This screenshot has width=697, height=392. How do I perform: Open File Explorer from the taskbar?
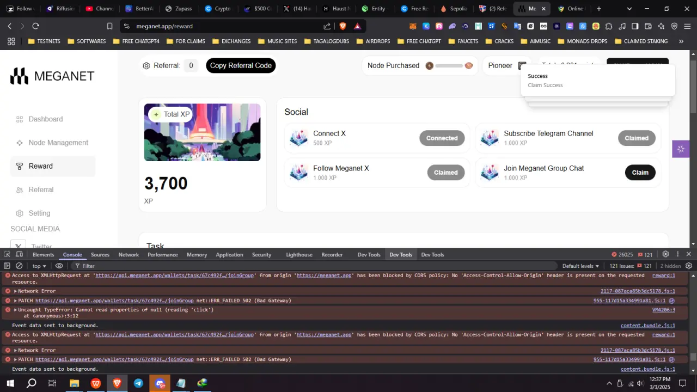click(x=74, y=383)
